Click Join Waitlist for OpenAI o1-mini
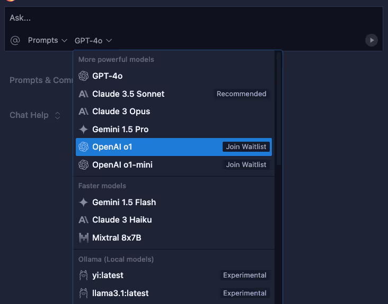The height and width of the screenshot is (304, 388). [x=246, y=165]
